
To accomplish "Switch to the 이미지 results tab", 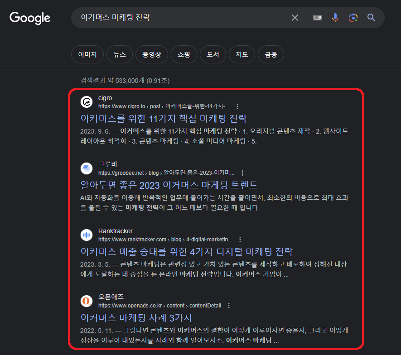I will [x=87, y=54].
